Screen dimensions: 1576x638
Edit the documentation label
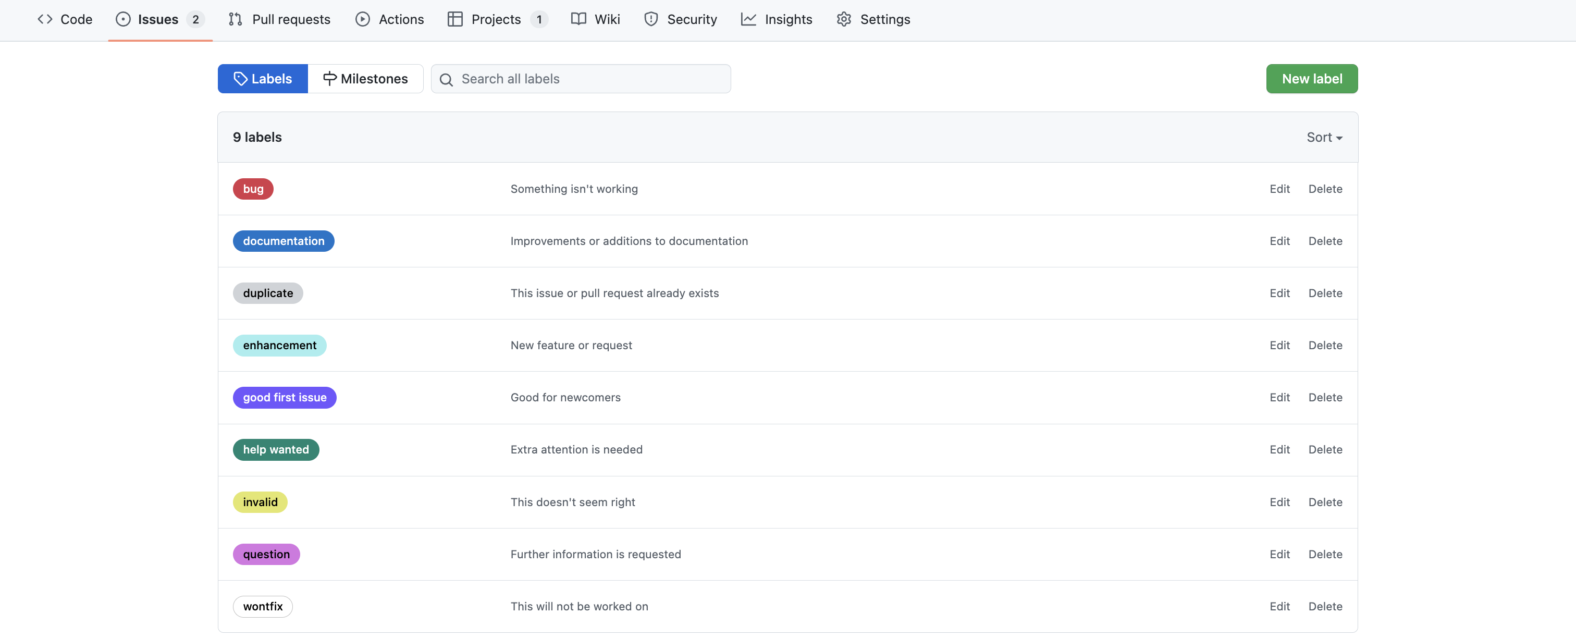1279,240
